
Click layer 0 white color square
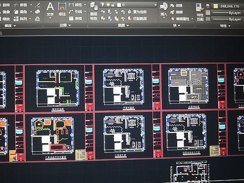(119, 5)
